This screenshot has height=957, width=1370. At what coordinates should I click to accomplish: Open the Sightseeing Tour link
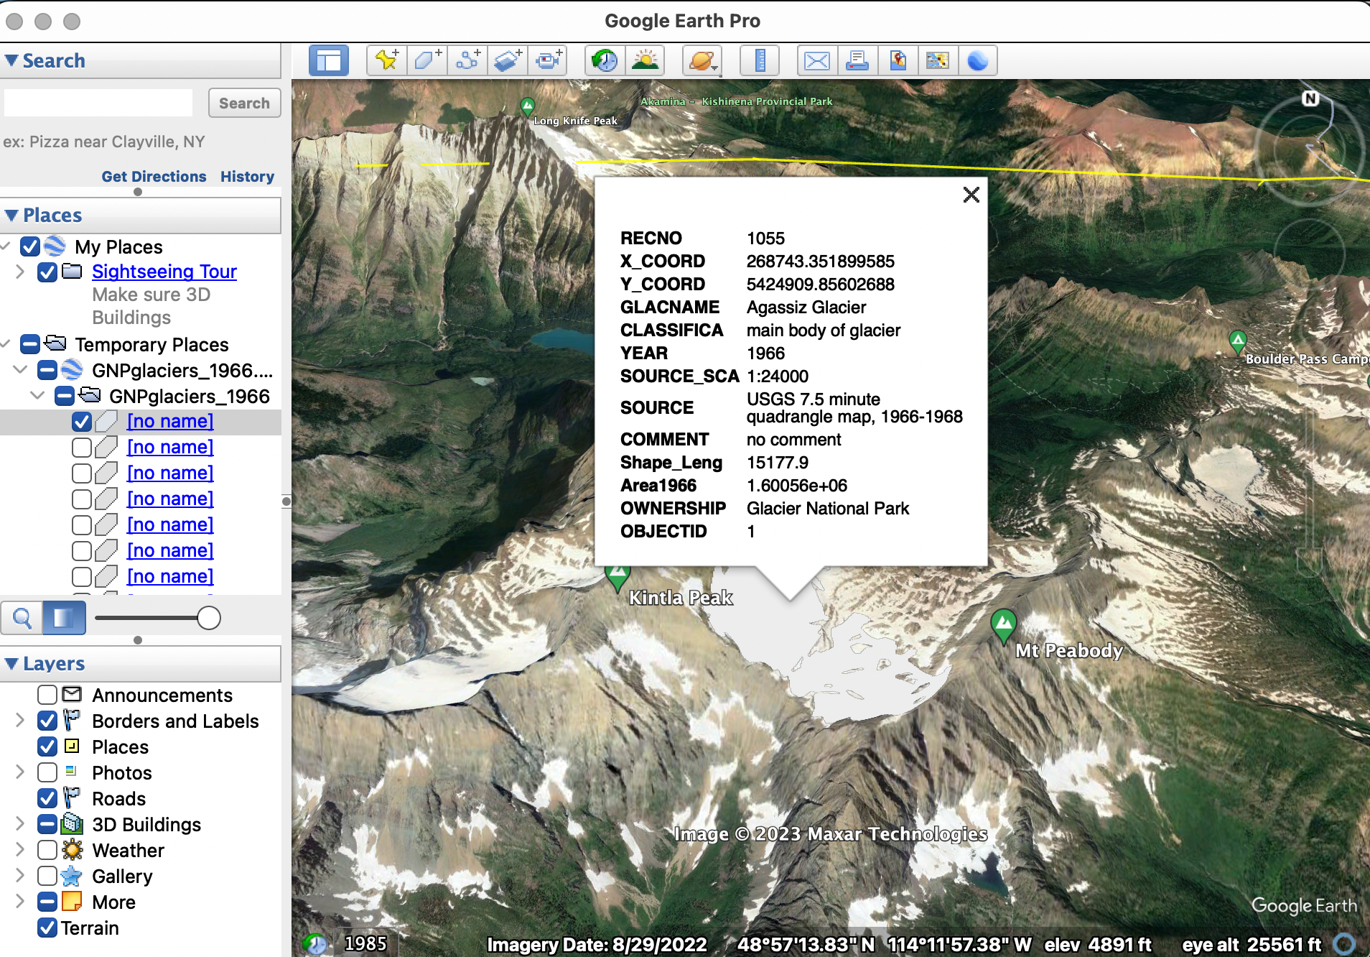164,272
